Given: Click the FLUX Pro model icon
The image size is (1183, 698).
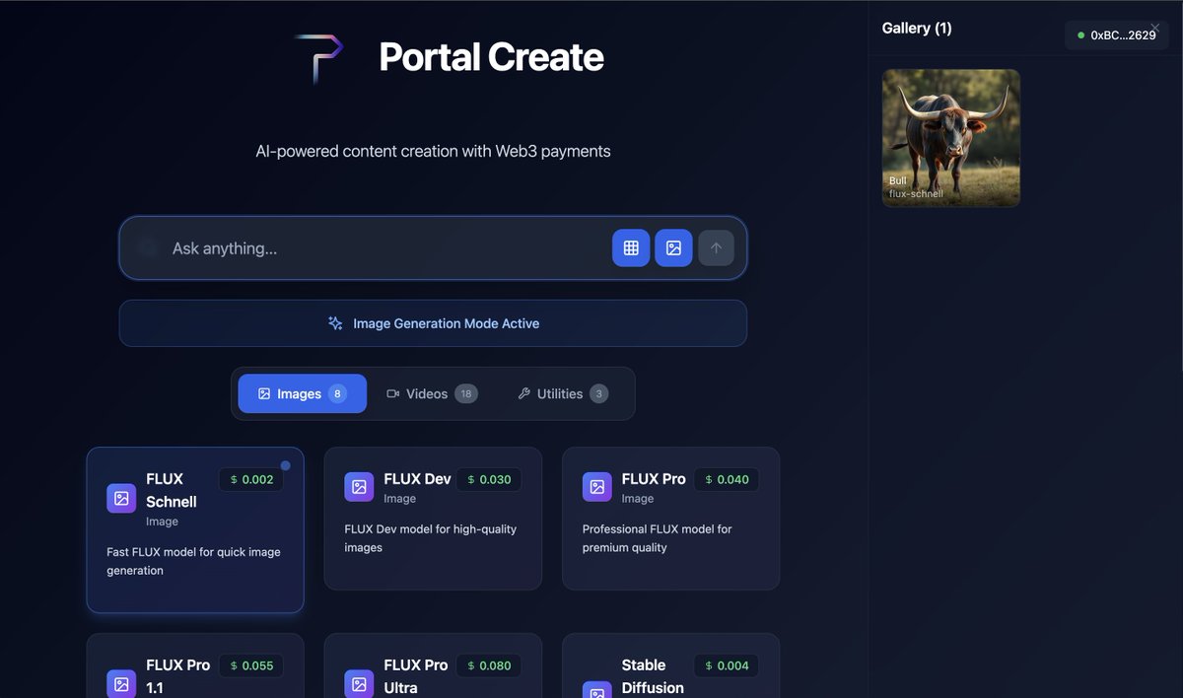Looking at the screenshot, I should coord(596,487).
